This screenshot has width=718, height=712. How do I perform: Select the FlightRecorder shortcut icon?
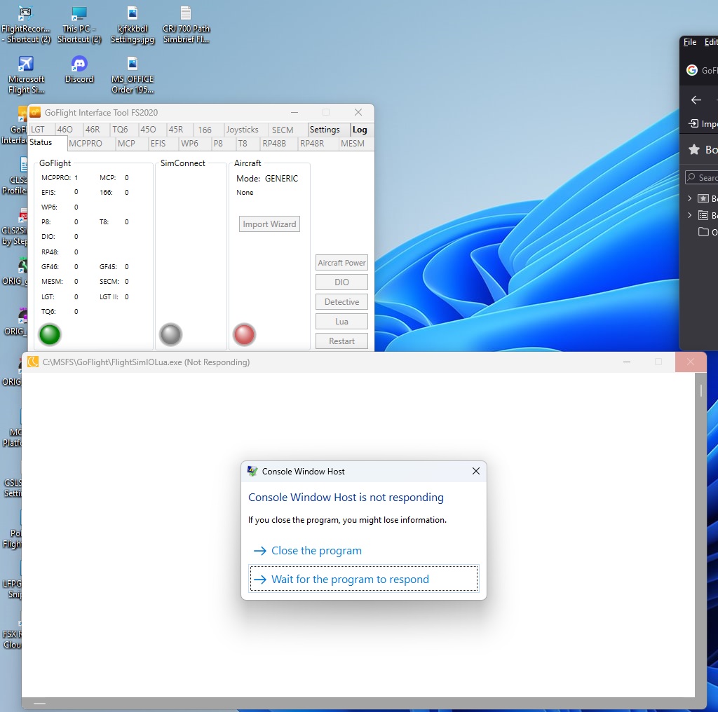click(26, 15)
